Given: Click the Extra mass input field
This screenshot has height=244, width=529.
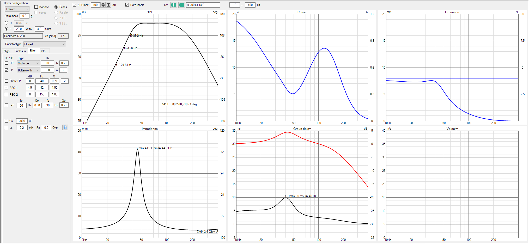Looking at the screenshot, I should (x=25, y=16).
